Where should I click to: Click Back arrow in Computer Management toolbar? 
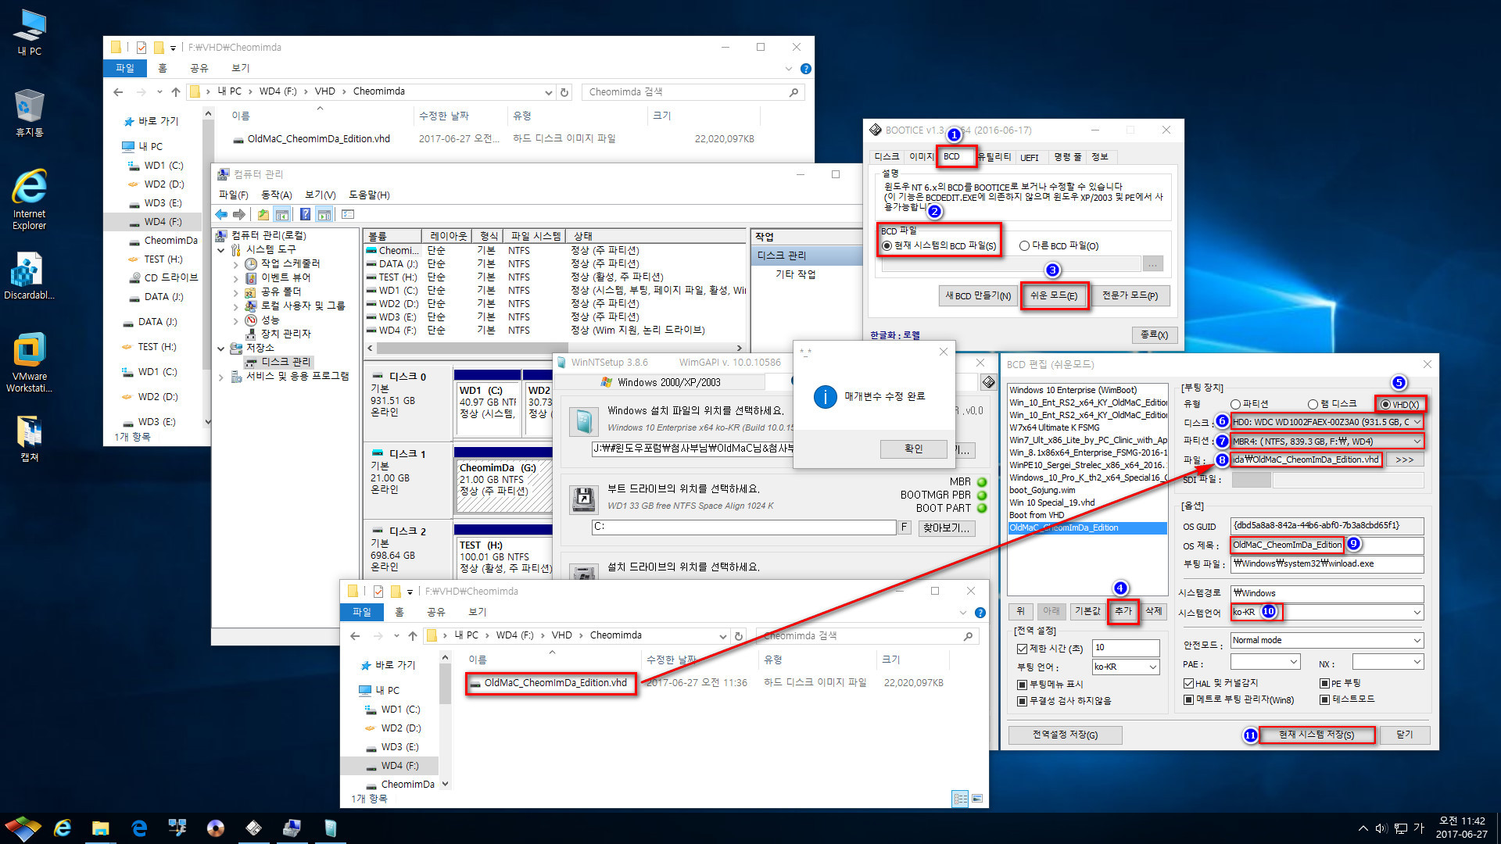(x=222, y=214)
